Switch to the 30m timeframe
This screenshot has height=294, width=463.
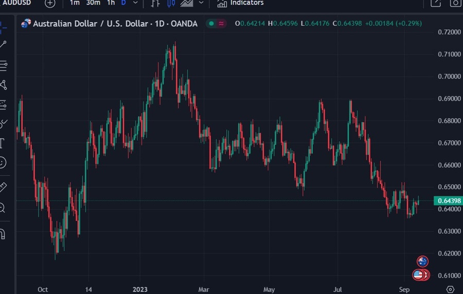(x=93, y=3)
